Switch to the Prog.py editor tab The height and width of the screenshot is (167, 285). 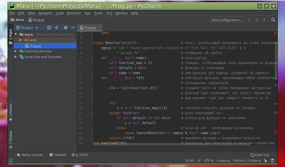pos(90,28)
